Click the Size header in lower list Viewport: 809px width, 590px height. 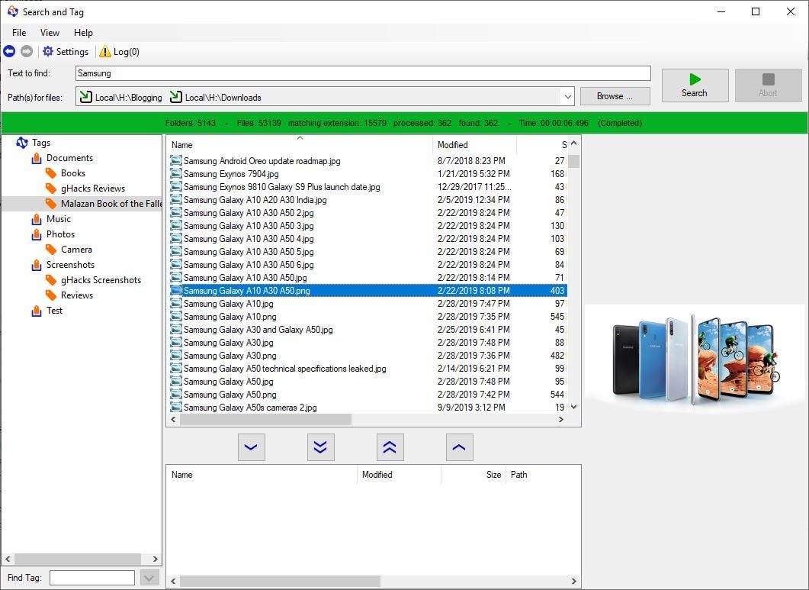(493, 474)
